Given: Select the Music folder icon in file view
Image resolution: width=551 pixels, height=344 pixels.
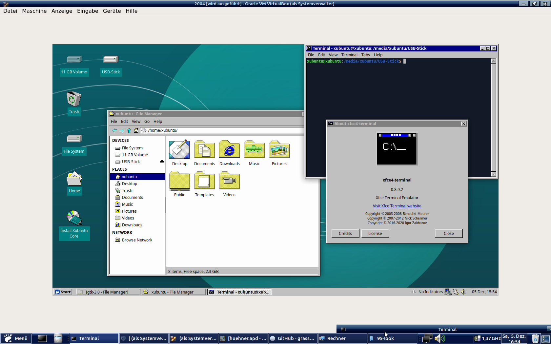Looking at the screenshot, I should [254, 149].
